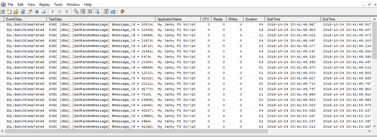Click the TextData column header
Screen dimensions: 377x137
tap(101, 19)
